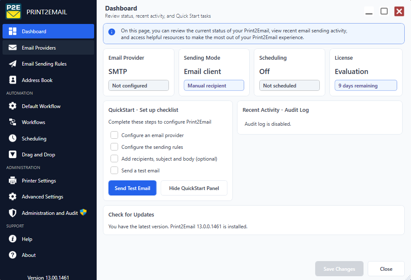Check 'Configure an email provider' checkbox
The image size is (411, 280).
(114, 135)
